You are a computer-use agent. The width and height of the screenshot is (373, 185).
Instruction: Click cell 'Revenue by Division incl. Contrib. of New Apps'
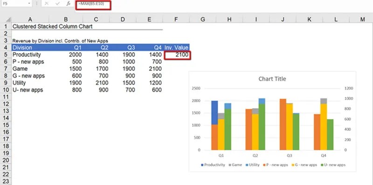point(60,41)
